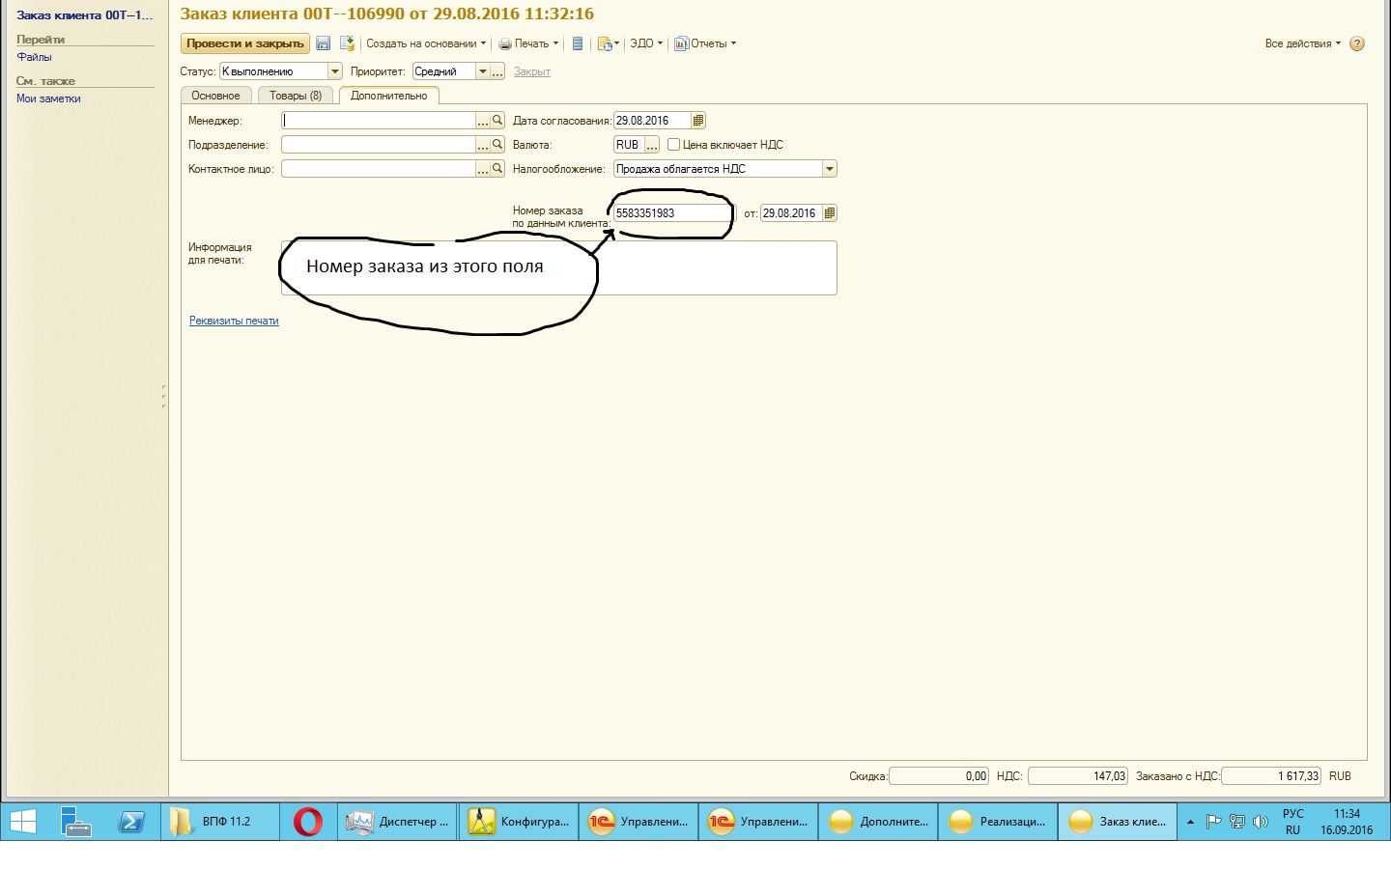Screen dimensions: 1391x869
Task: Open the Реквизиты печати link
Action: (x=234, y=321)
